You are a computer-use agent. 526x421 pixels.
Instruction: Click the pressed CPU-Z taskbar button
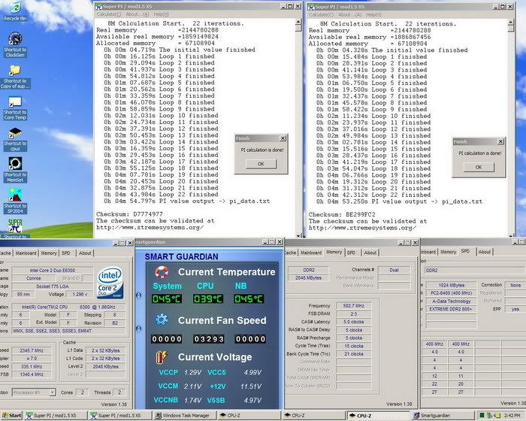click(379, 416)
